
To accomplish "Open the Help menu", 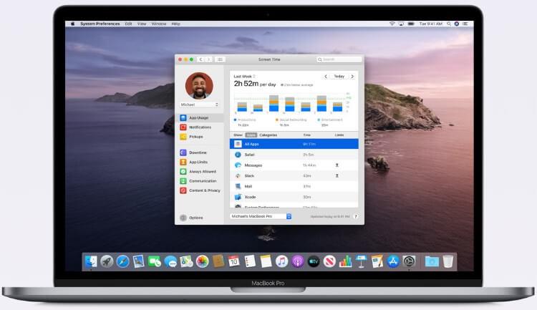I will (175, 24).
